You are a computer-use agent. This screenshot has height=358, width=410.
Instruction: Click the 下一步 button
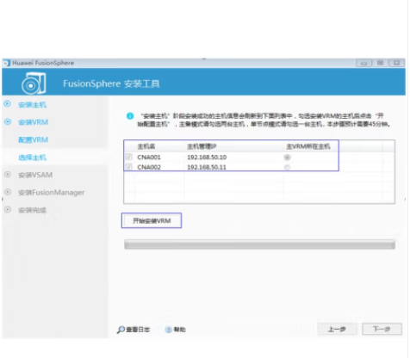(x=382, y=329)
